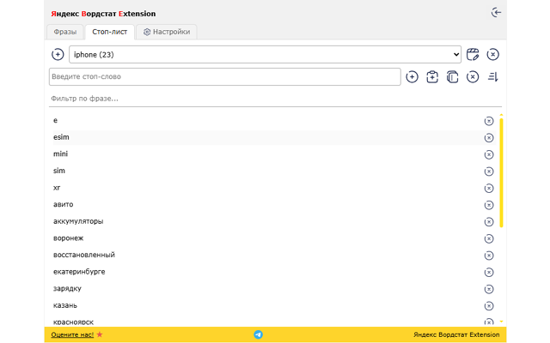Viewport: 550px width, 343px height.
Task: Sort the stop-words list icon
Action: point(492,76)
